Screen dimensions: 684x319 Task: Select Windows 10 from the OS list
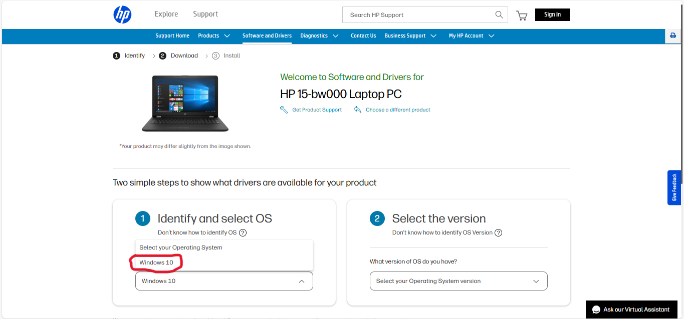point(224,262)
